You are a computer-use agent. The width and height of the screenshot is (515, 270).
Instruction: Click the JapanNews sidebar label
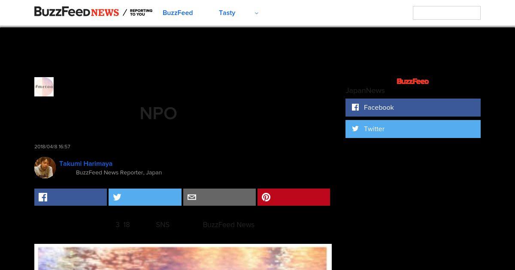tap(365, 90)
